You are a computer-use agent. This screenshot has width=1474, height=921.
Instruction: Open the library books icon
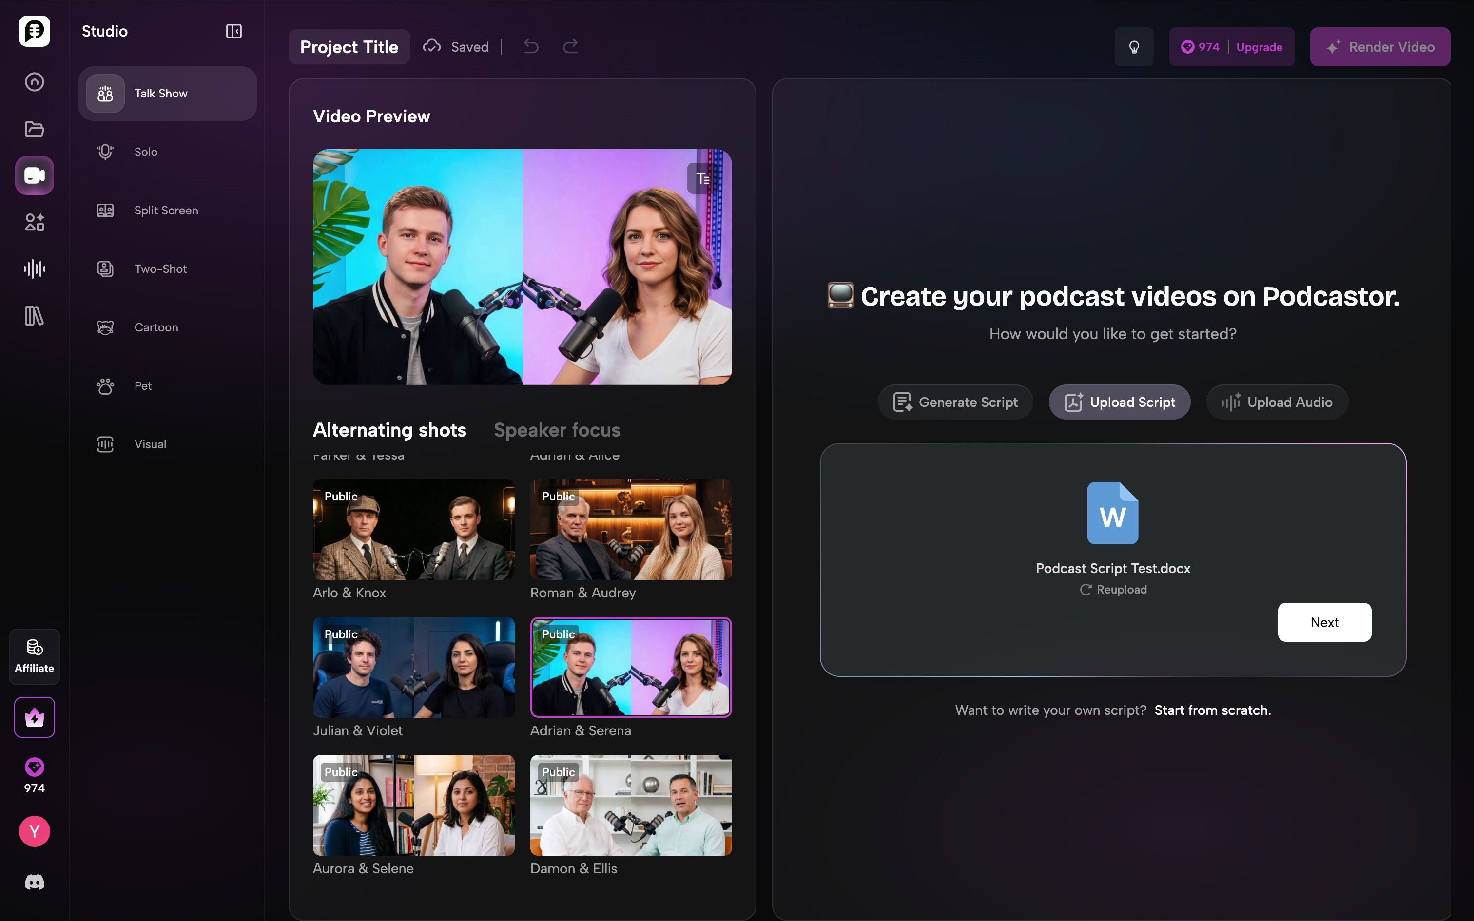(34, 316)
